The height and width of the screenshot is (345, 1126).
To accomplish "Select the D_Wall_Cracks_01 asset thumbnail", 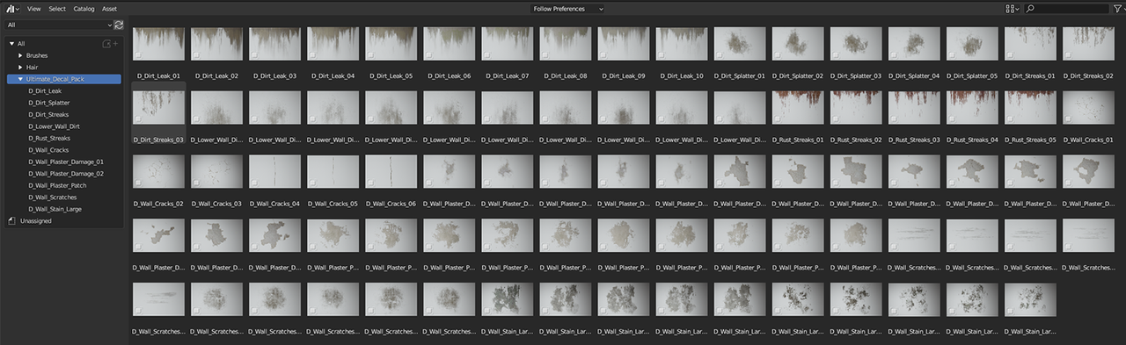I will 1087,108.
